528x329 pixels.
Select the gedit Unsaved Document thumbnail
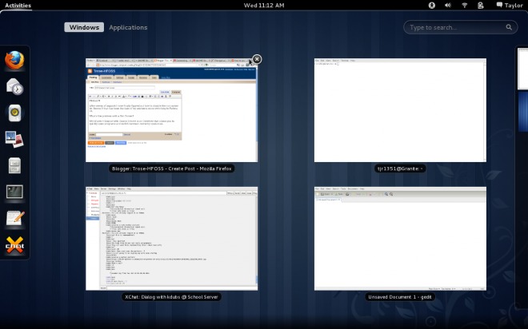400,239
